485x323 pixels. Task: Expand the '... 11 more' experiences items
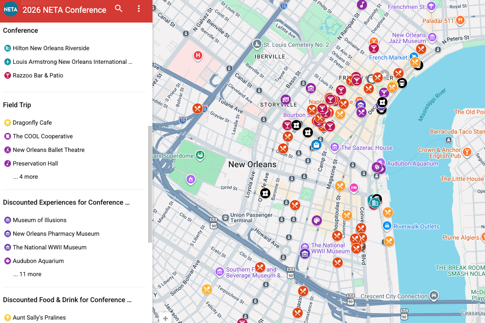point(27,274)
